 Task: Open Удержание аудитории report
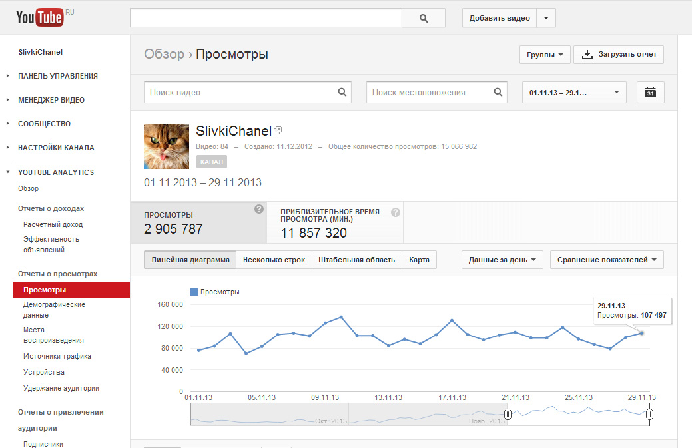(x=61, y=389)
